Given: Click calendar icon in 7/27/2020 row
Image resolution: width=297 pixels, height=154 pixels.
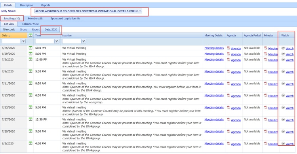Looking at the screenshot, I should pos(30,119).
